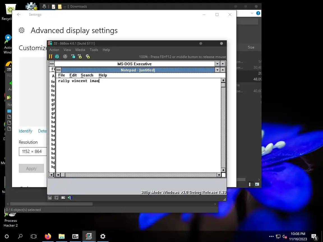This screenshot has height=242, width=323.
Task: Expand Downloads ribbon chevron
Action: pos(252,13)
